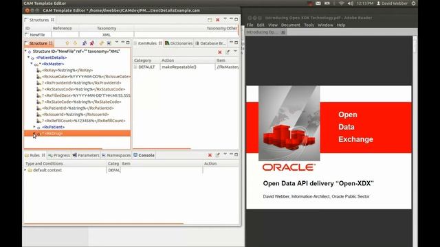Open the Database Br... tab
Viewport: 440px width, 247px height.
[x=210, y=43]
